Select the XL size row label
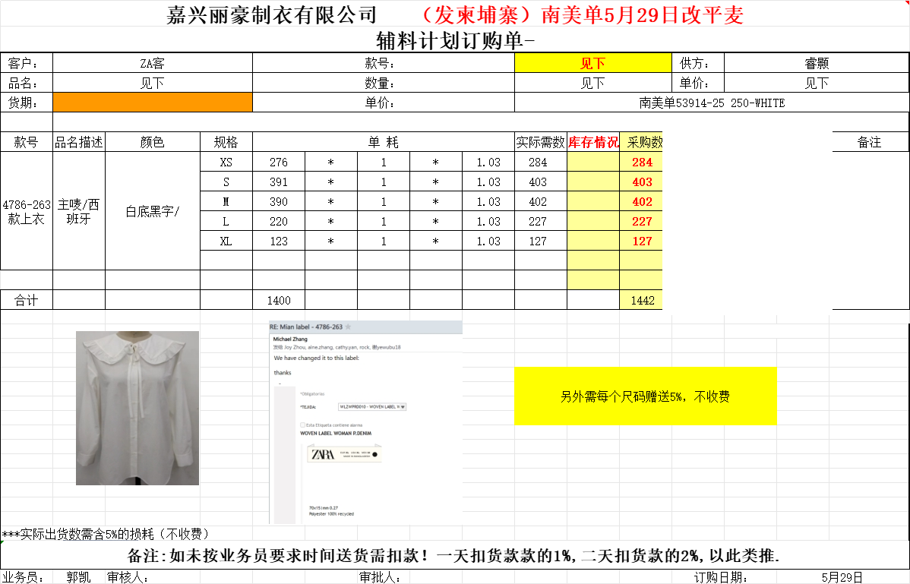The width and height of the screenshot is (910, 584). pos(226,241)
